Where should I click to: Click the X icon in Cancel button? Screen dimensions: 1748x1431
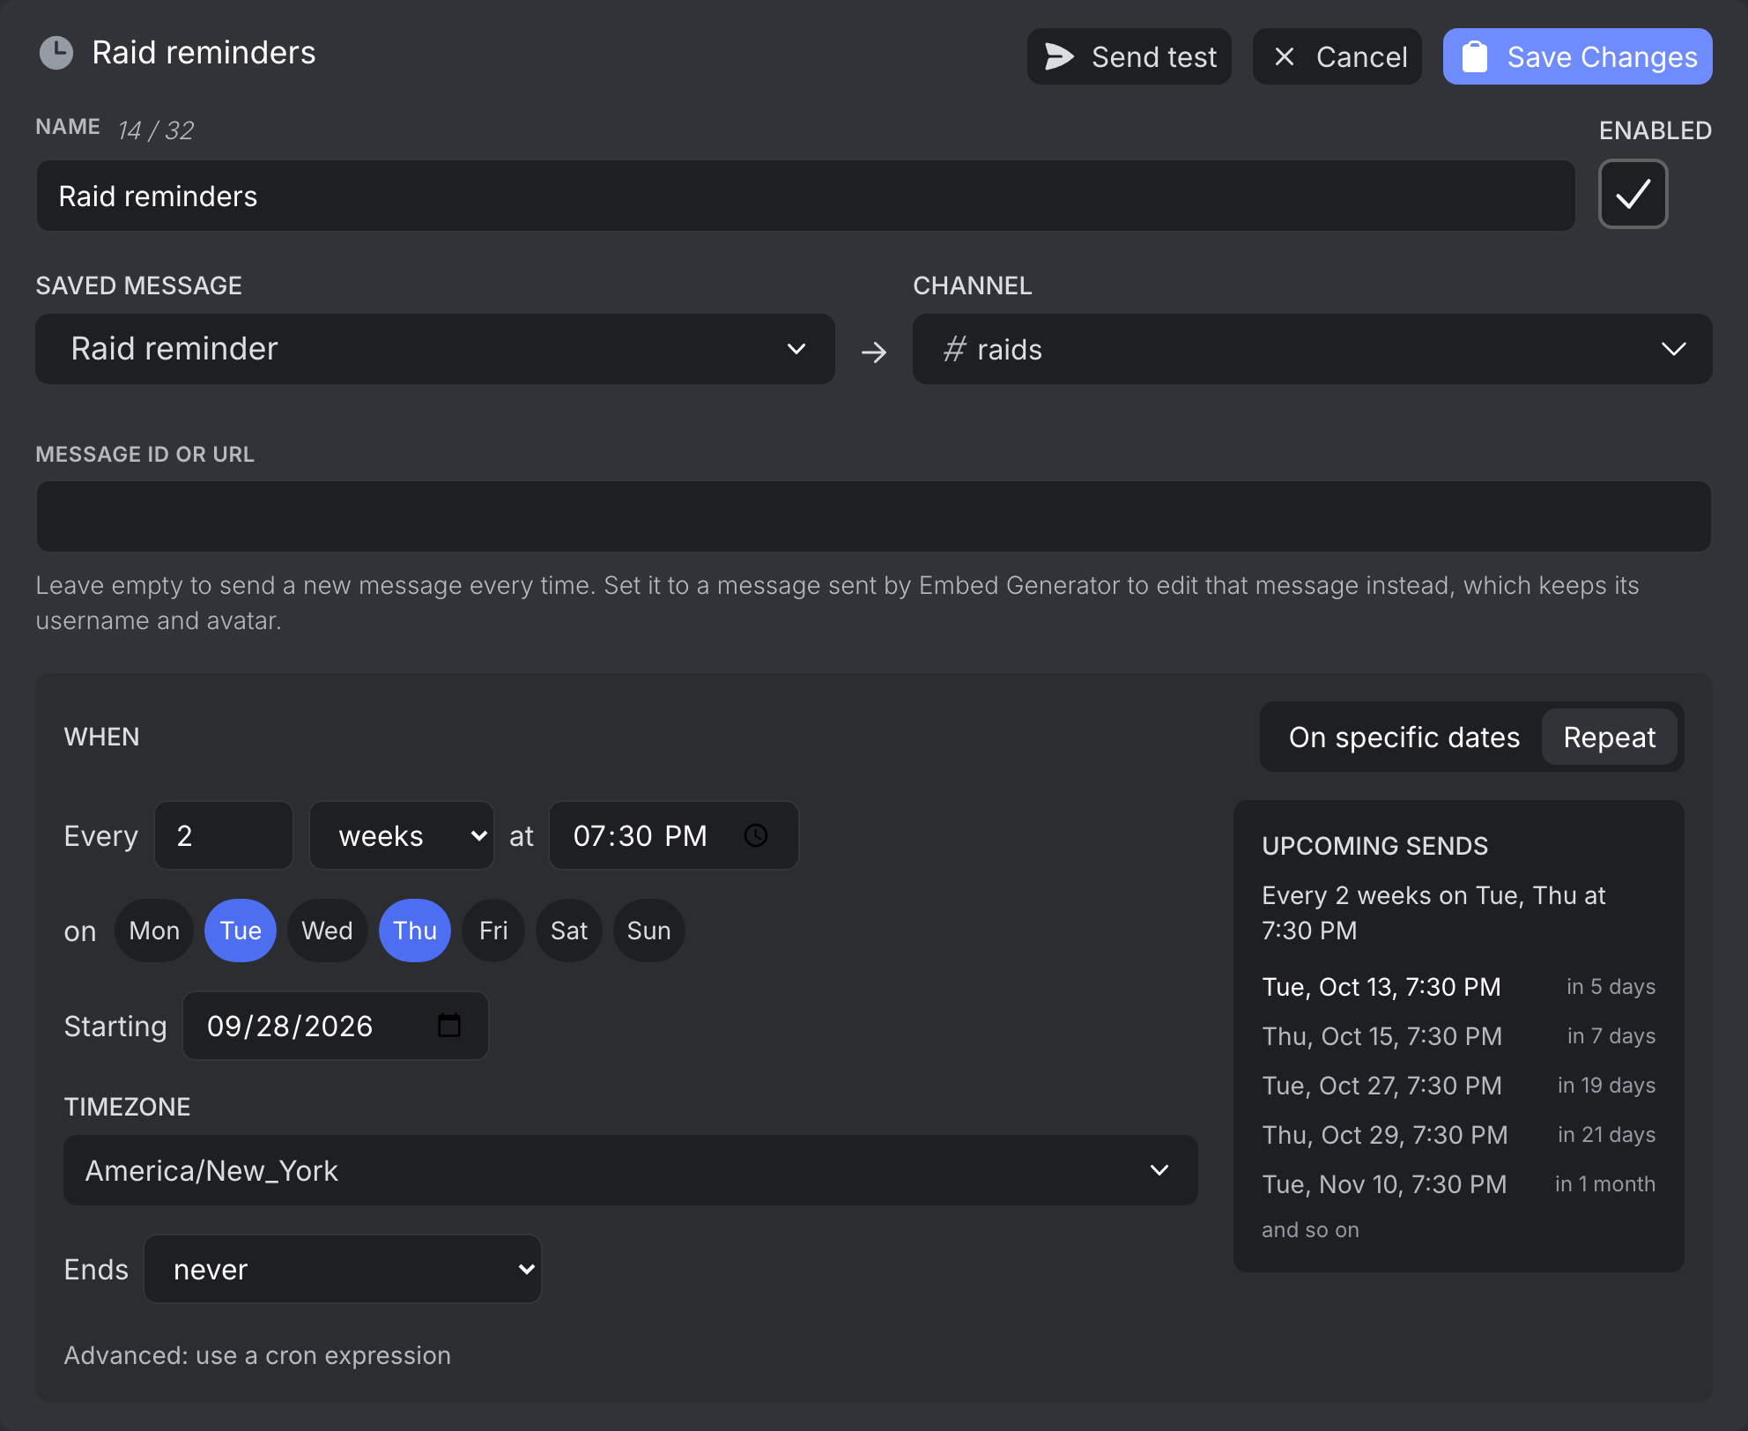1285,56
